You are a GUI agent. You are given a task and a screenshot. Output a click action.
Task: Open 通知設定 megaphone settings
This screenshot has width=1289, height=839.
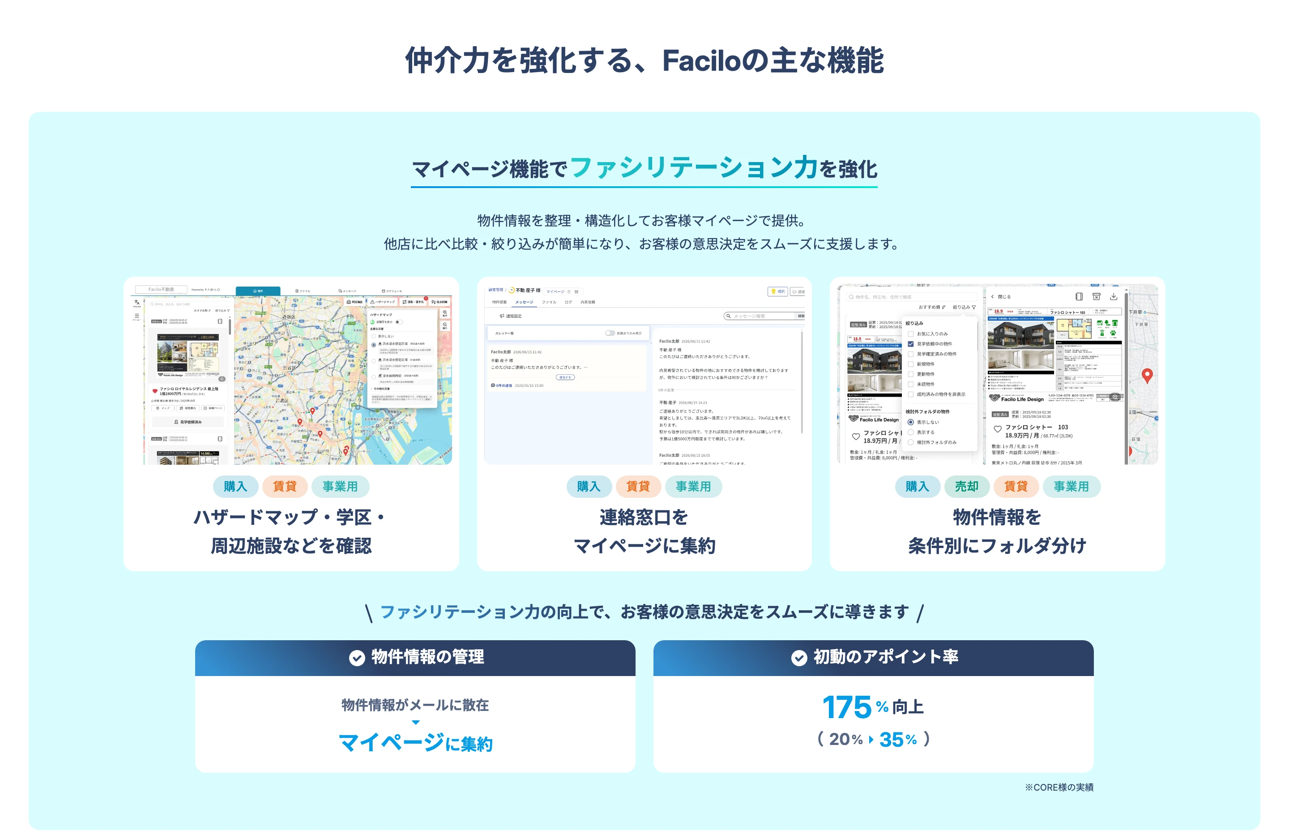coord(510,316)
